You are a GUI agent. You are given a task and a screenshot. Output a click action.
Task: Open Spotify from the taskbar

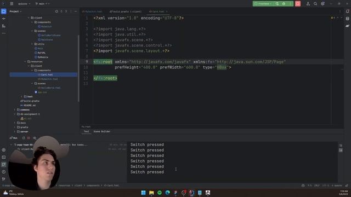[160, 193]
